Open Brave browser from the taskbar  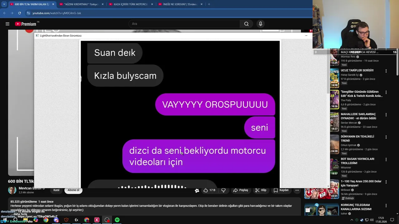click(66, 220)
